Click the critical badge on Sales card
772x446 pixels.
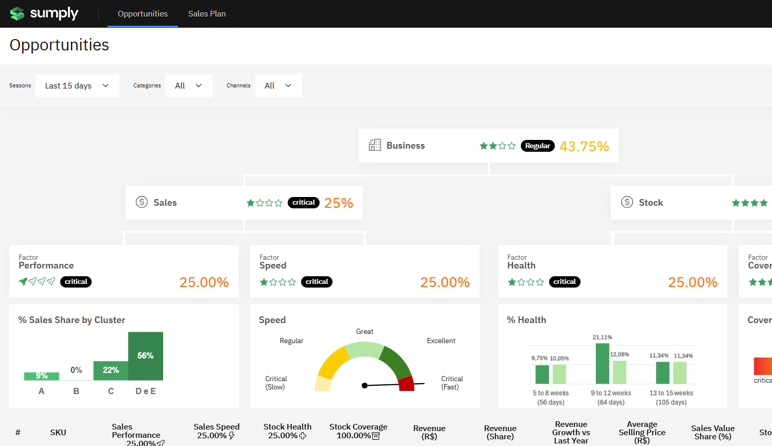coord(303,202)
